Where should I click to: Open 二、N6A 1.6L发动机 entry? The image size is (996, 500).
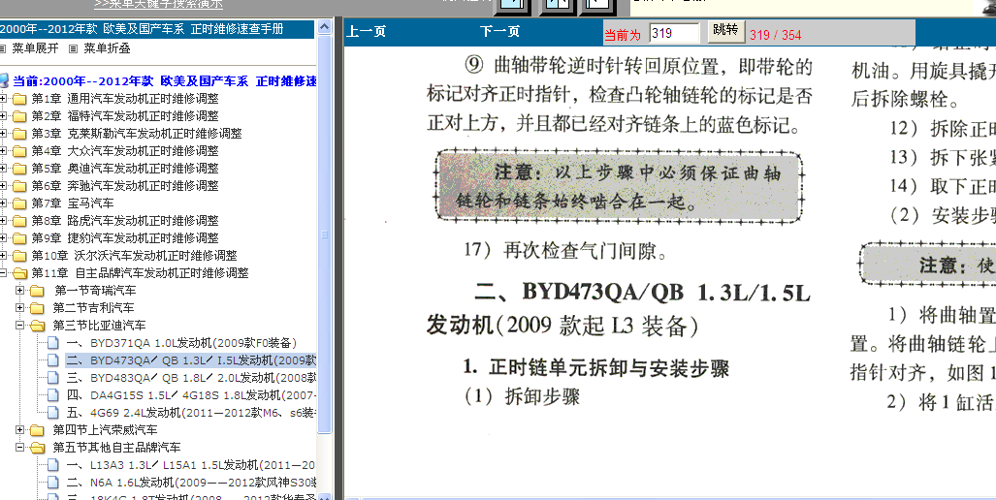coord(190,483)
